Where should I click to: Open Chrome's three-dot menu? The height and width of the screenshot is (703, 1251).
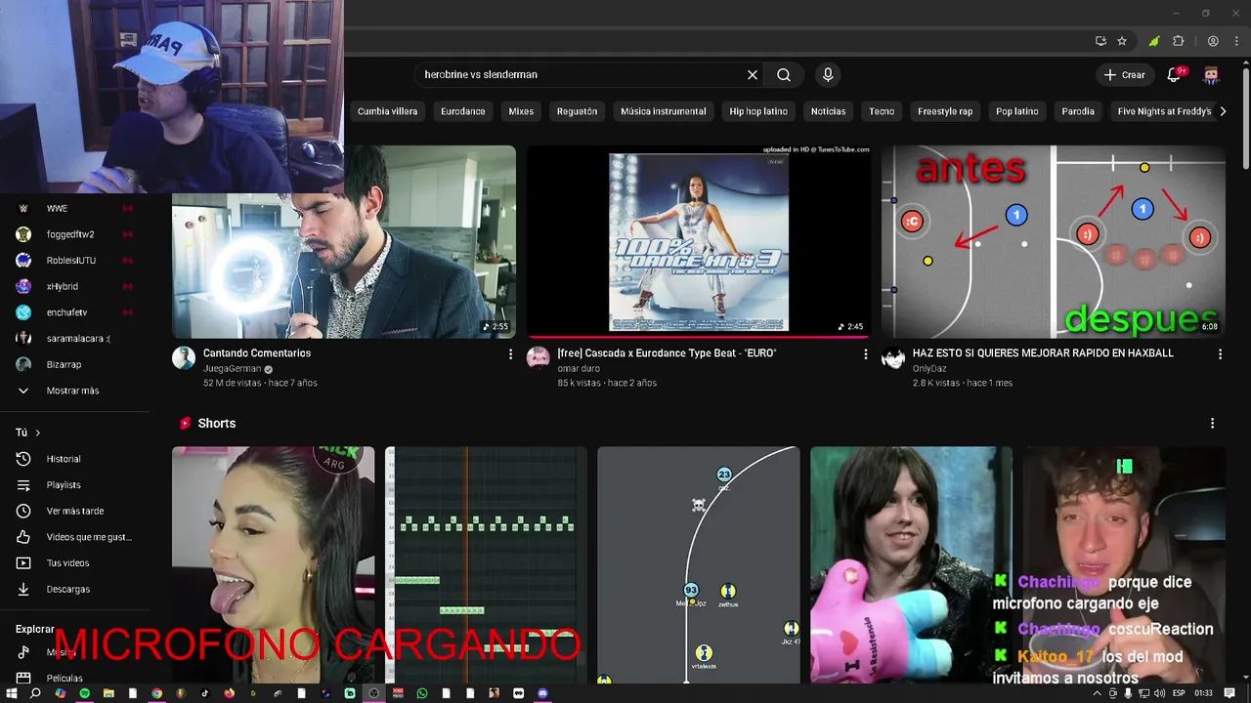pos(1235,41)
